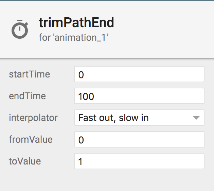Click the startTime label
The image size is (214, 191).
pyautogui.click(x=29, y=74)
